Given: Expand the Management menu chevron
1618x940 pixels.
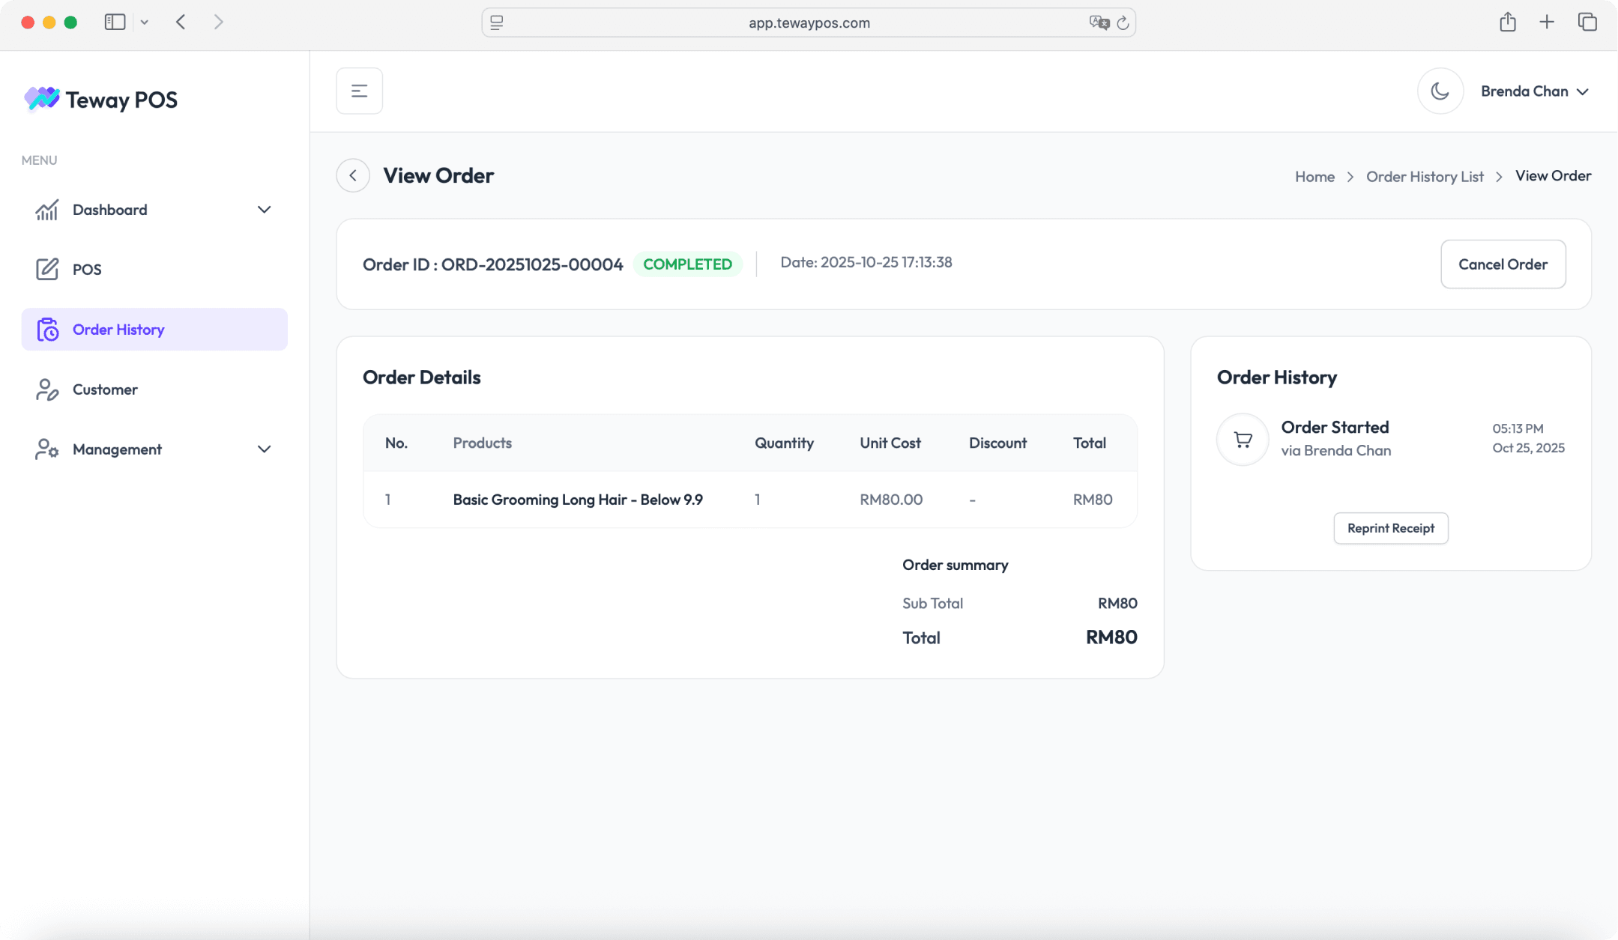Looking at the screenshot, I should click(x=264, y=449).
